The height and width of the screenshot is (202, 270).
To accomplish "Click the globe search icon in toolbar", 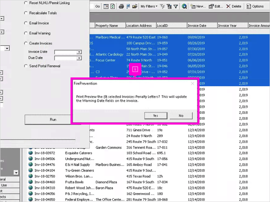I will (184, 6).
